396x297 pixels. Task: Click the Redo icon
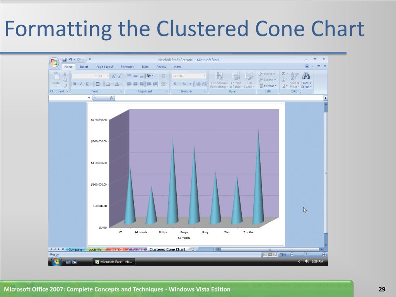pos(79,60)
